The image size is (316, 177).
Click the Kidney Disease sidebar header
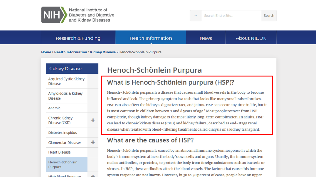point(65,69)
